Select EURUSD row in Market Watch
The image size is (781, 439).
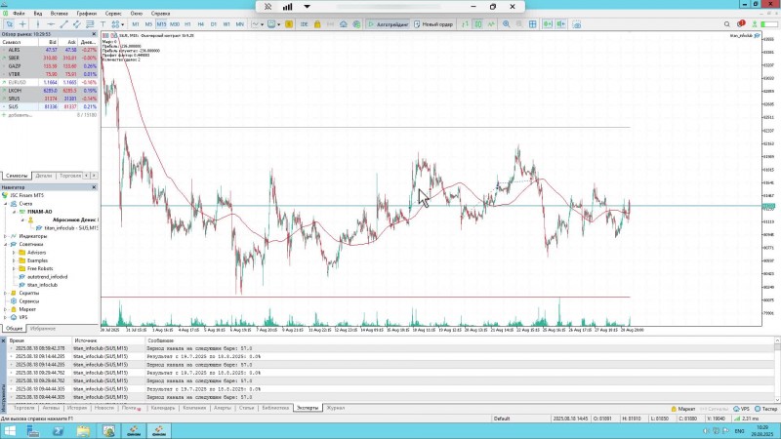49,82
